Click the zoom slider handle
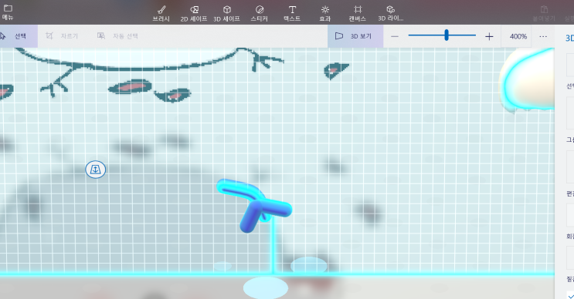 (447, 35)
